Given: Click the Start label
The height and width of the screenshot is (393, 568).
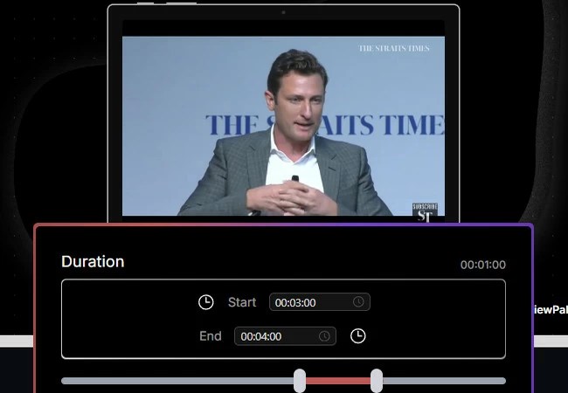Looking at the screenshot, I should coord(242,302).
